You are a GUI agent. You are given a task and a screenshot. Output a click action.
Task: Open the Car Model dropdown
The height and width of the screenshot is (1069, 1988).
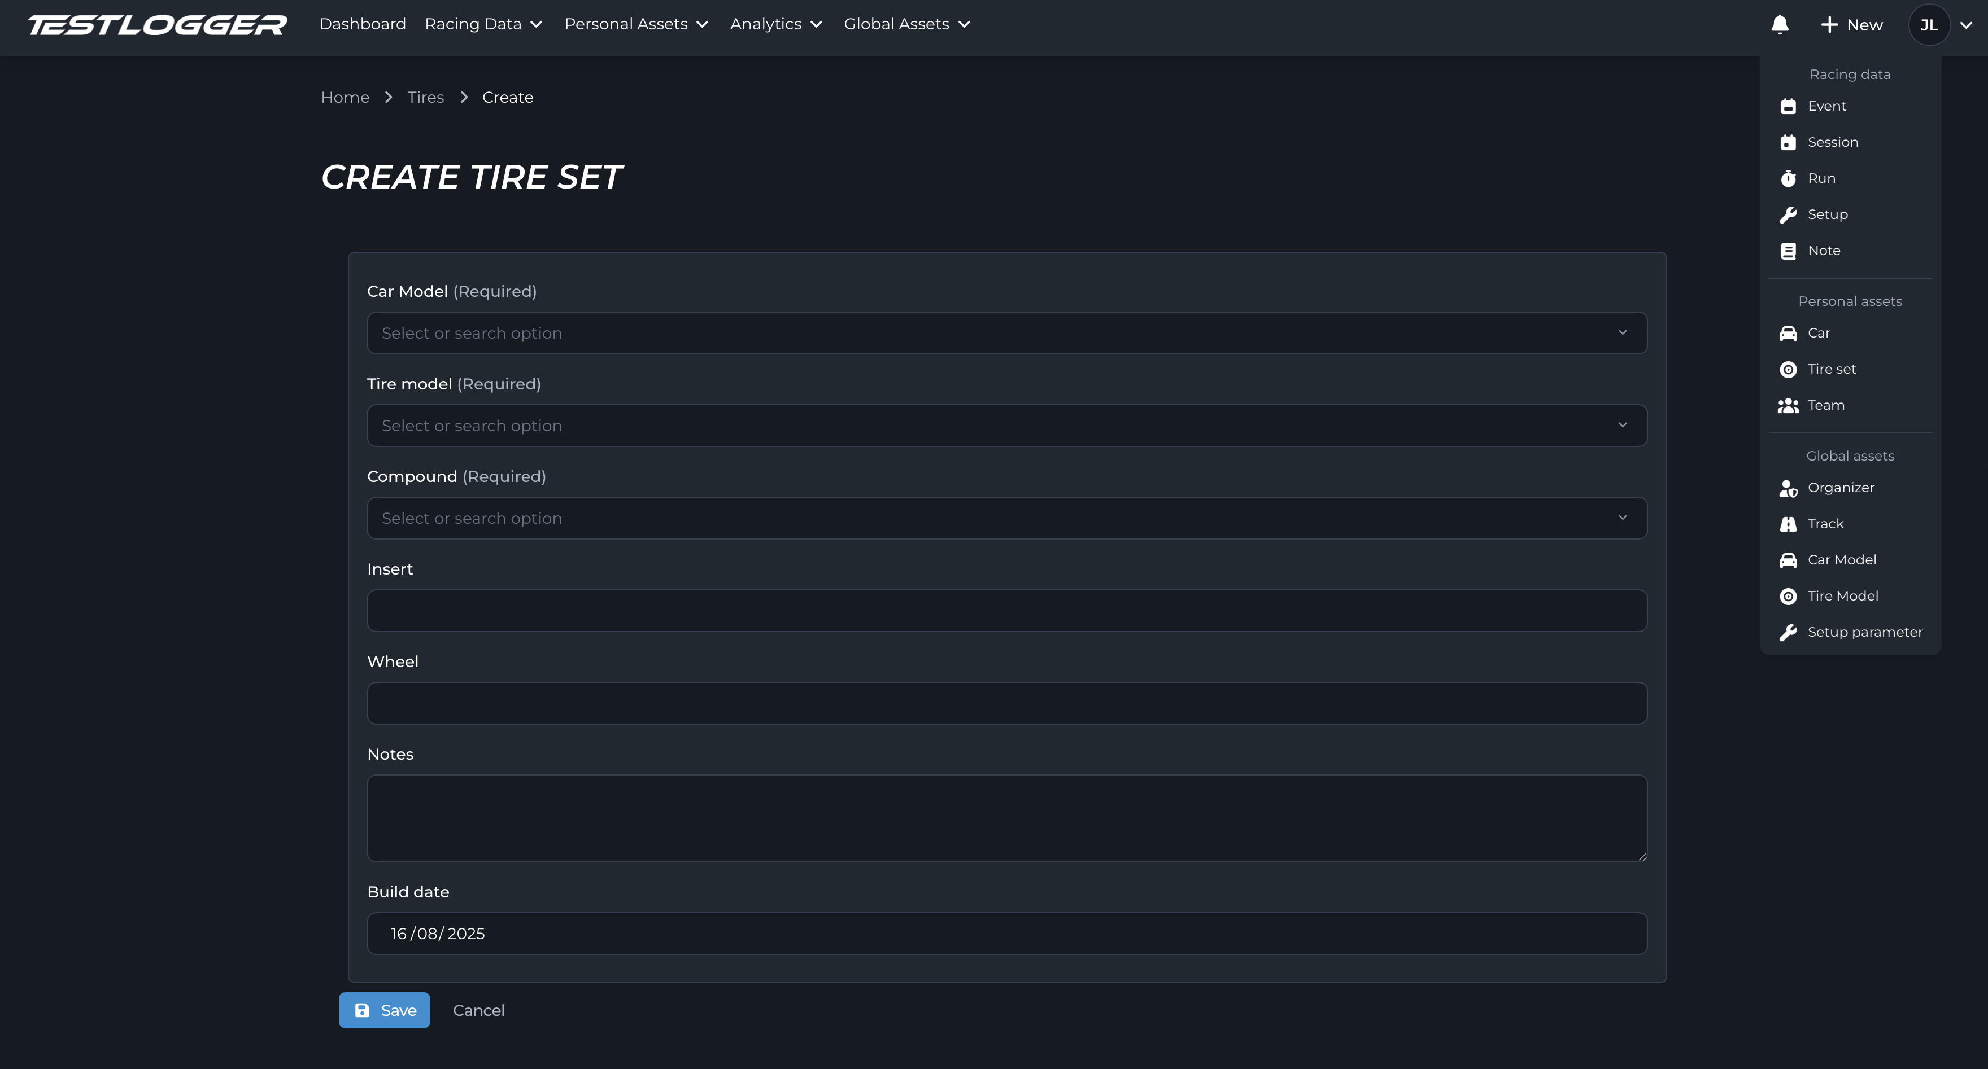tap(1006, 333)
